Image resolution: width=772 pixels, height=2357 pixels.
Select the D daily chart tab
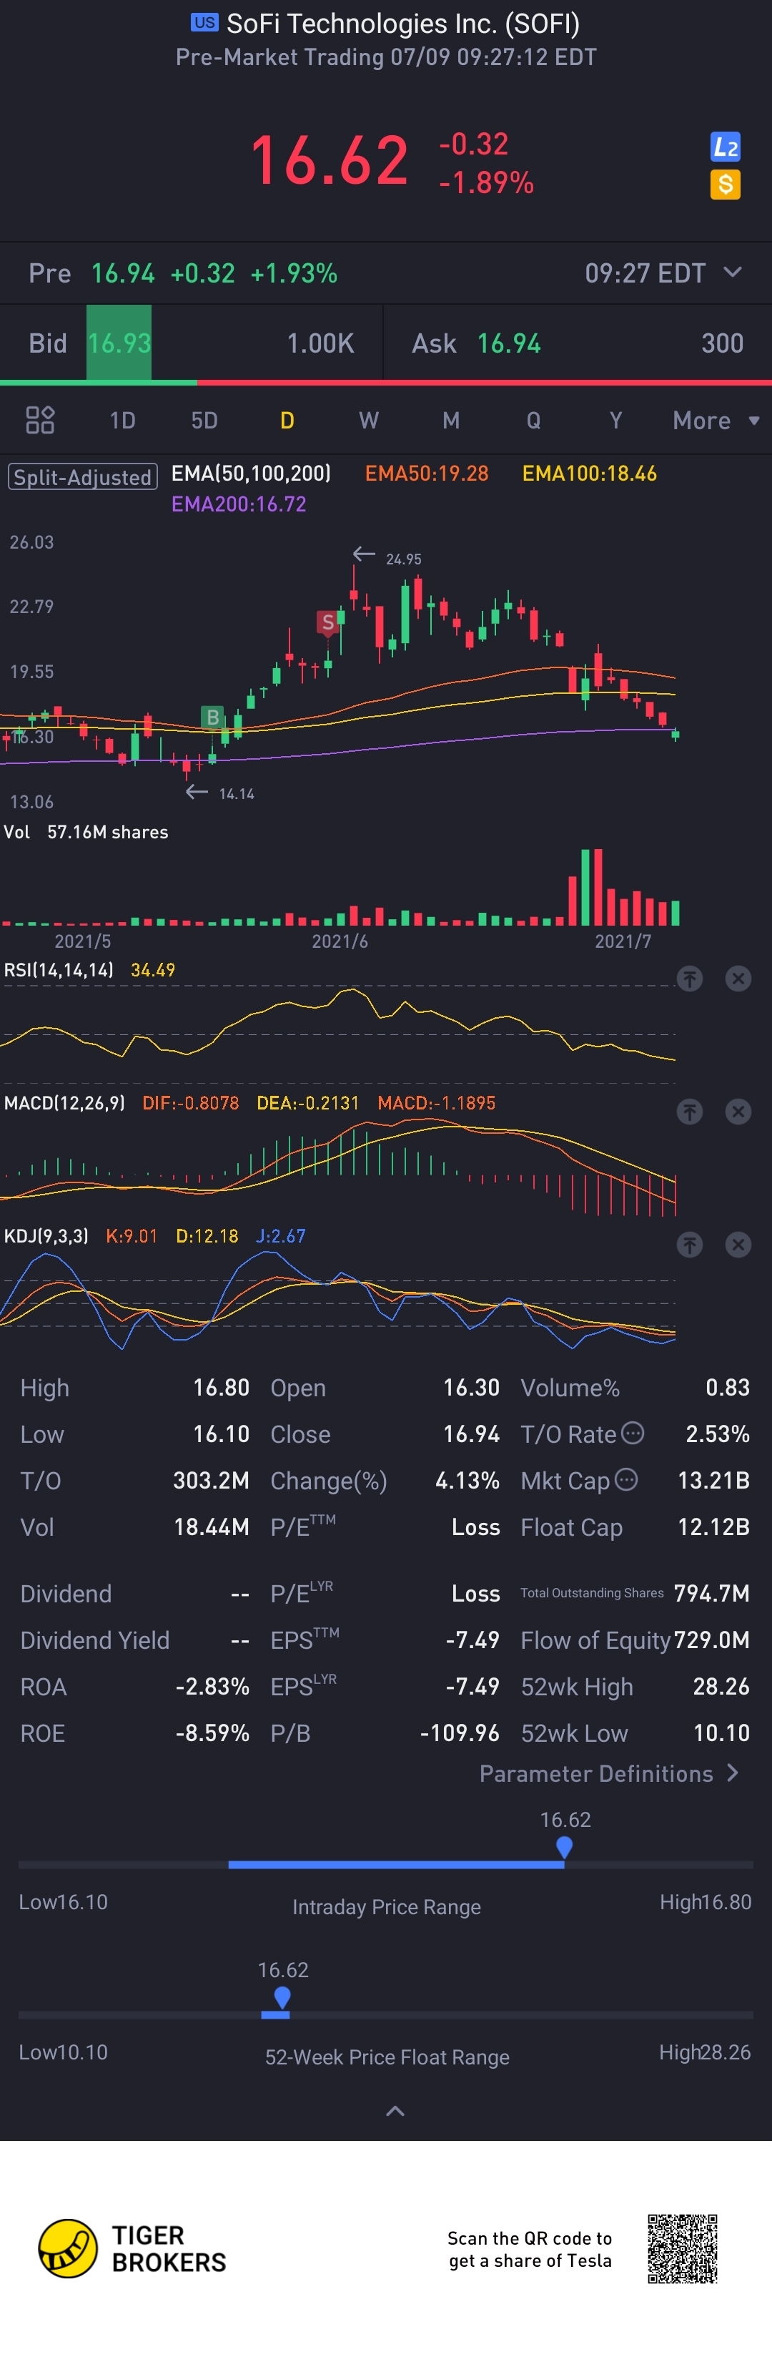coord(287,420)
